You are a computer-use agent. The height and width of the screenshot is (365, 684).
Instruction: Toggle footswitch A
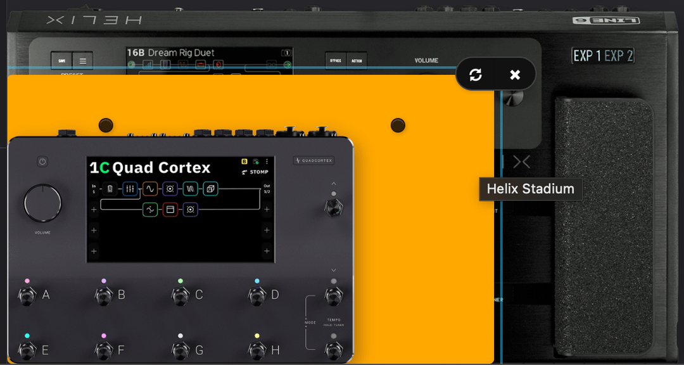[x=27, y=295]
